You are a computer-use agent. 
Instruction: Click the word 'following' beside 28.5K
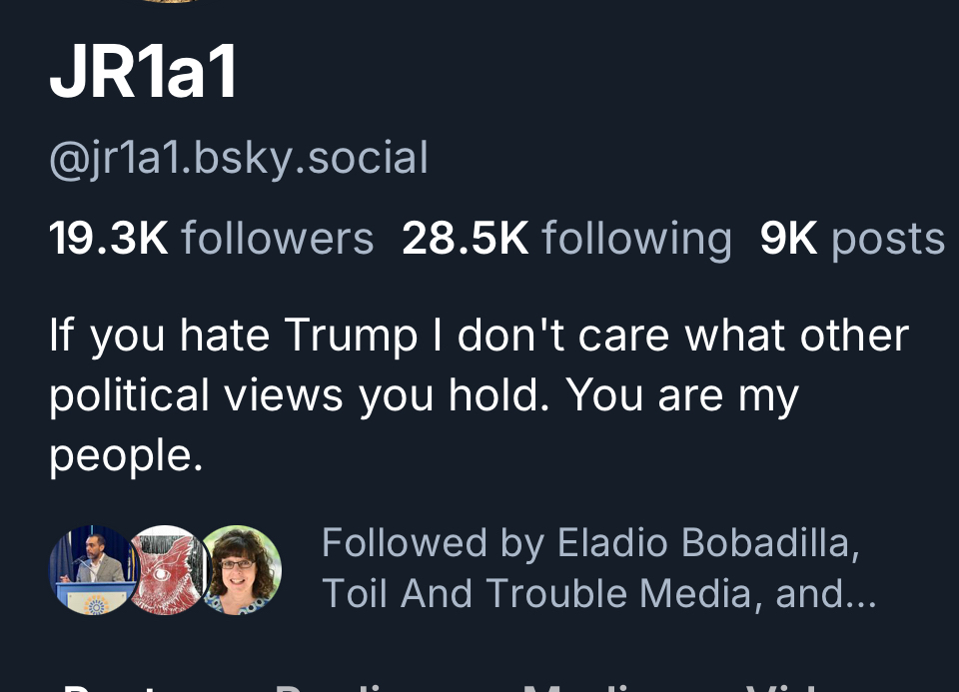[x=636, y=239]
